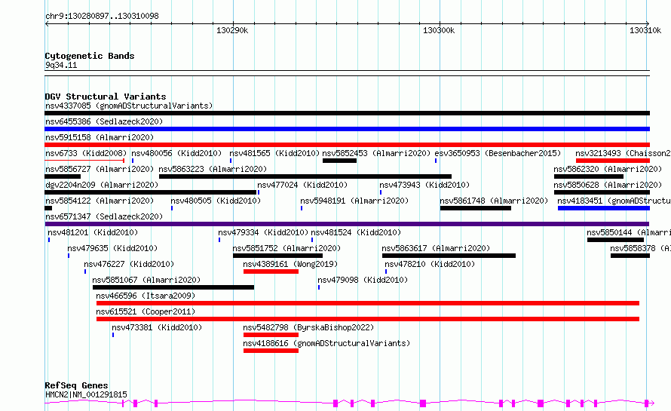Screen dimensions: 671x411
Task: Click nsv5851752 (Almarri2020) label
Action: (x=286, y=248)
